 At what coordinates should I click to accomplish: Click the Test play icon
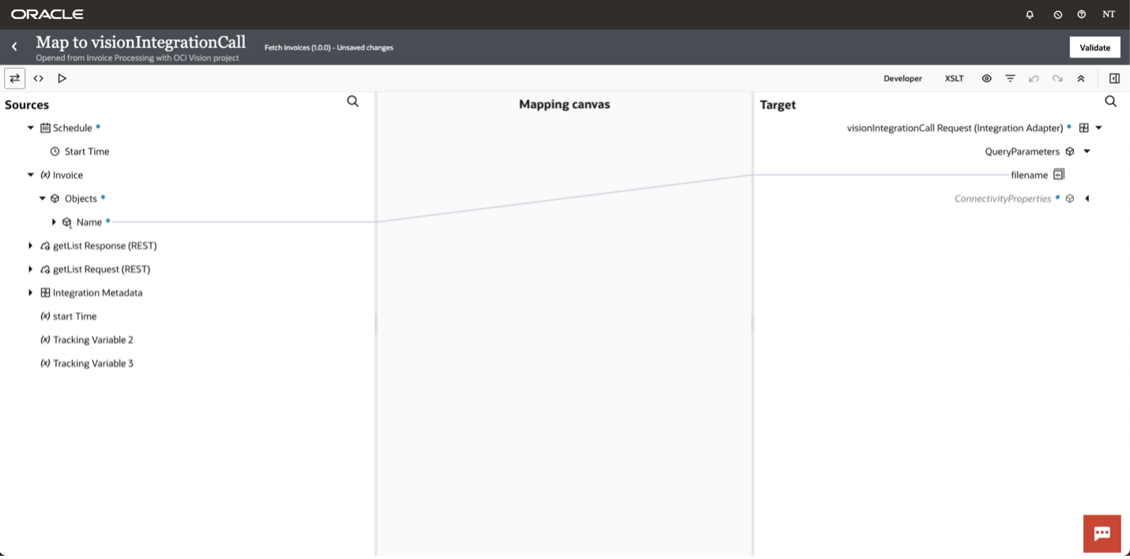click(62, 78)
